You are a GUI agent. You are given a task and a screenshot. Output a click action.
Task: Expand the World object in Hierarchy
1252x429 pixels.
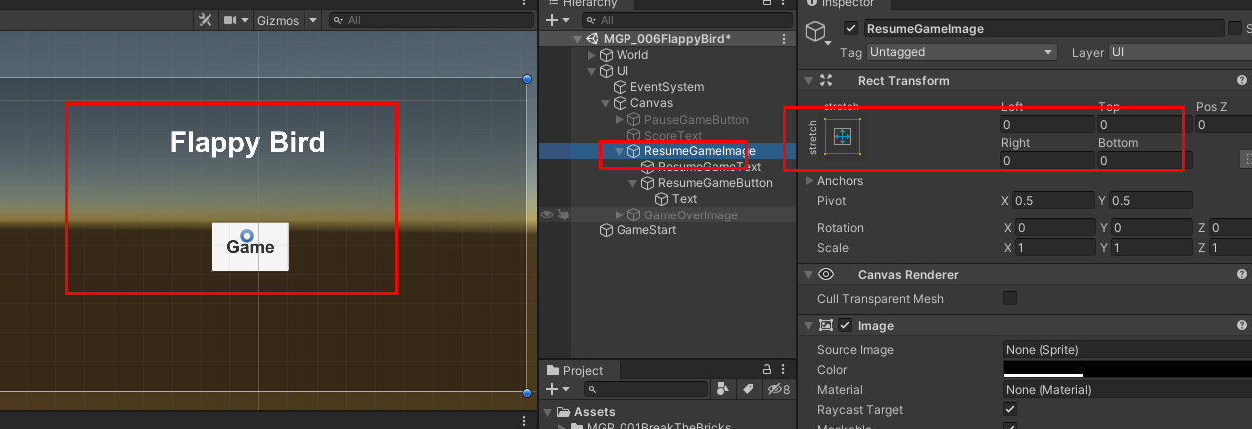click(x=592, y=55)
